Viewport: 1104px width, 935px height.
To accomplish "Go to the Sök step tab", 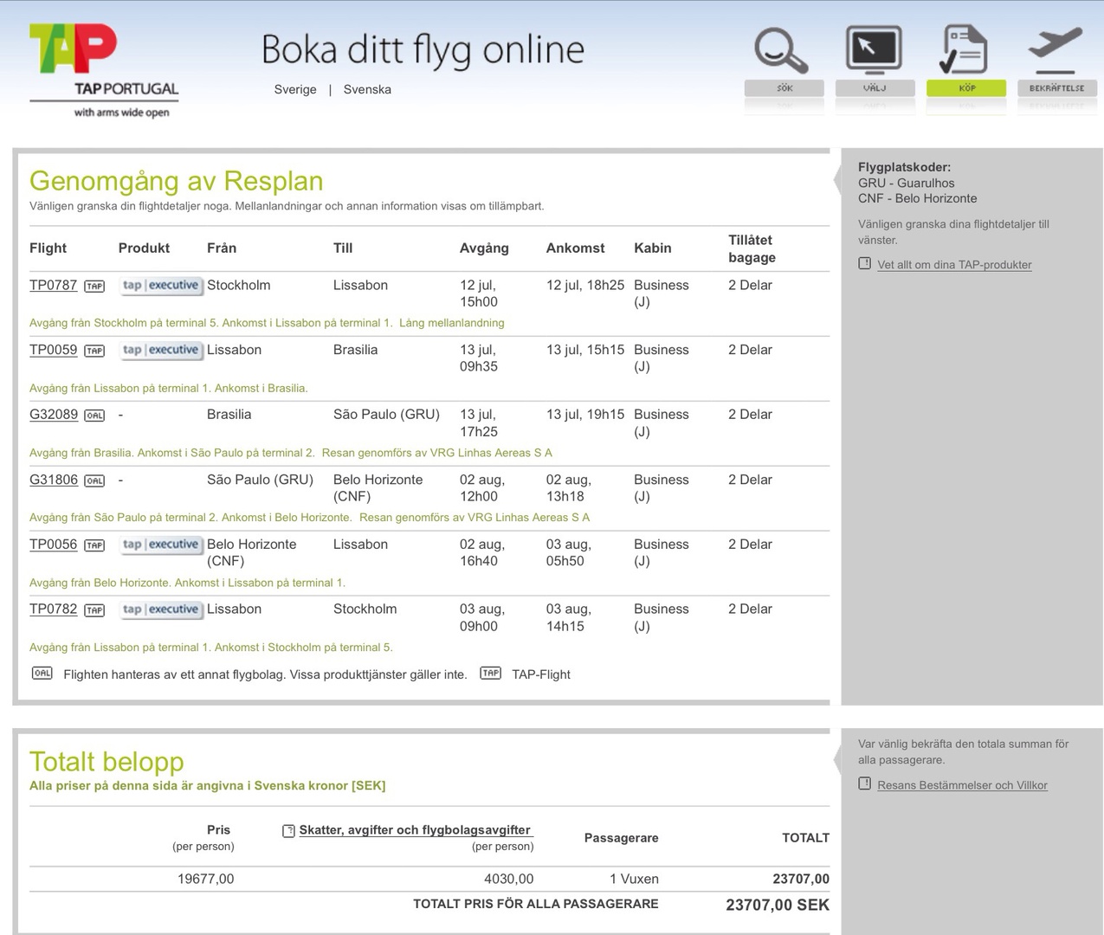I will pyautogui.click(x=784, y=88).
